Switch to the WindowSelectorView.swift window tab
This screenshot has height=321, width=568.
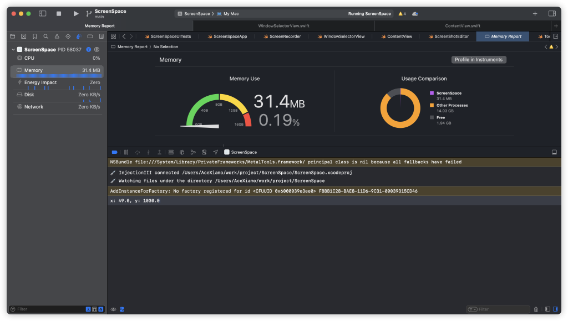tap(283, 26)
